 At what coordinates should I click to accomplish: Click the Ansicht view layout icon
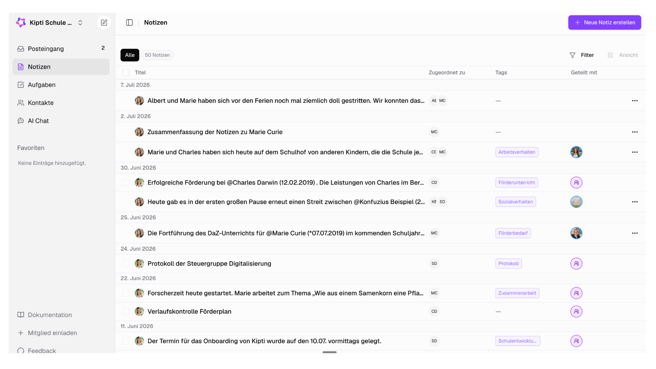(x=611, y=55)
